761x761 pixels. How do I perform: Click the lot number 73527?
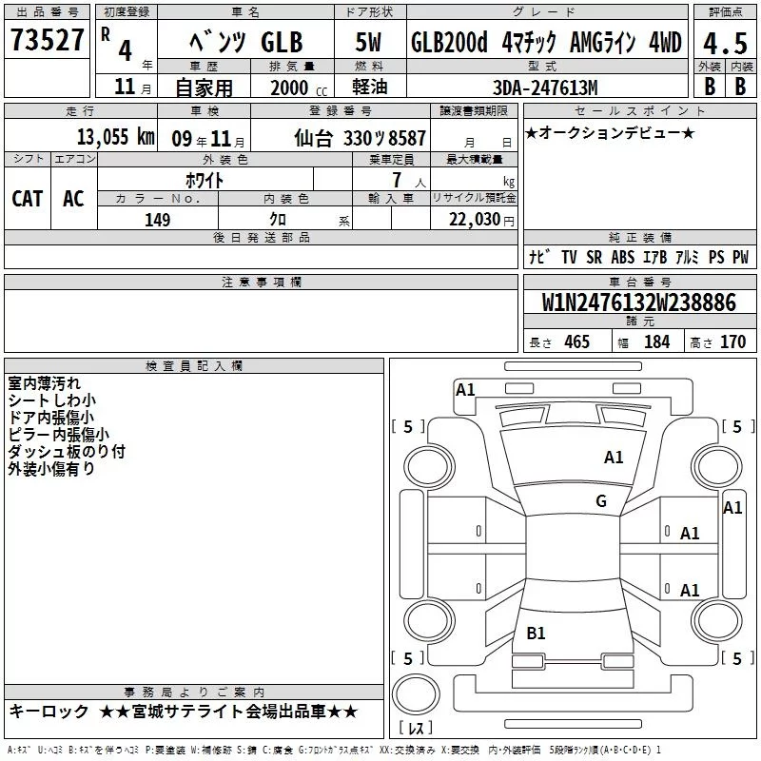click(47, 42)
